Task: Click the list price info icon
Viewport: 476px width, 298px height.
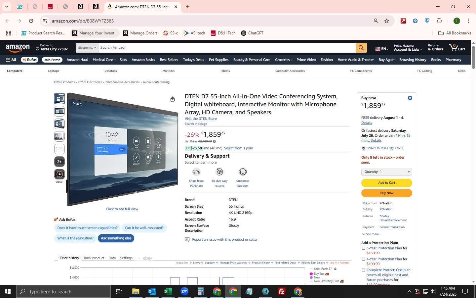Action: pos(214,141)
